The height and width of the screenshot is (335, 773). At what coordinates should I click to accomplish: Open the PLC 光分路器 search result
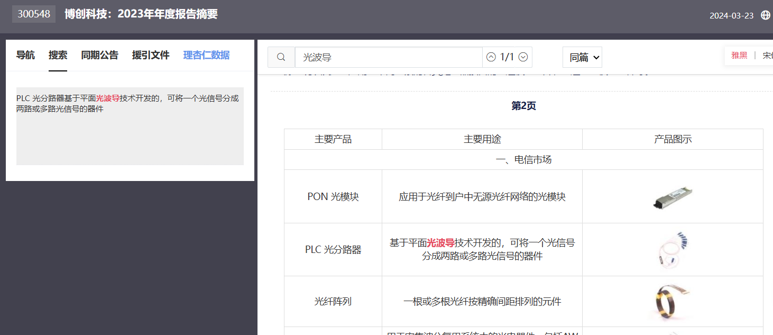coord(130,126)
